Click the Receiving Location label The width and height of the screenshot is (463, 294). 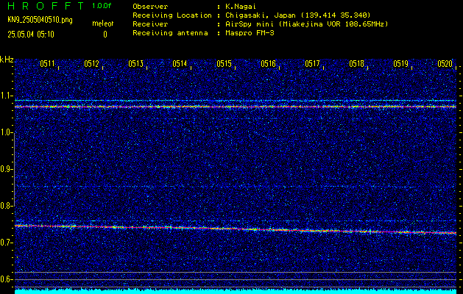(172, 15)
